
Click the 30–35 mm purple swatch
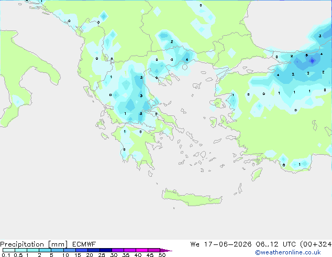coord(118,250)
